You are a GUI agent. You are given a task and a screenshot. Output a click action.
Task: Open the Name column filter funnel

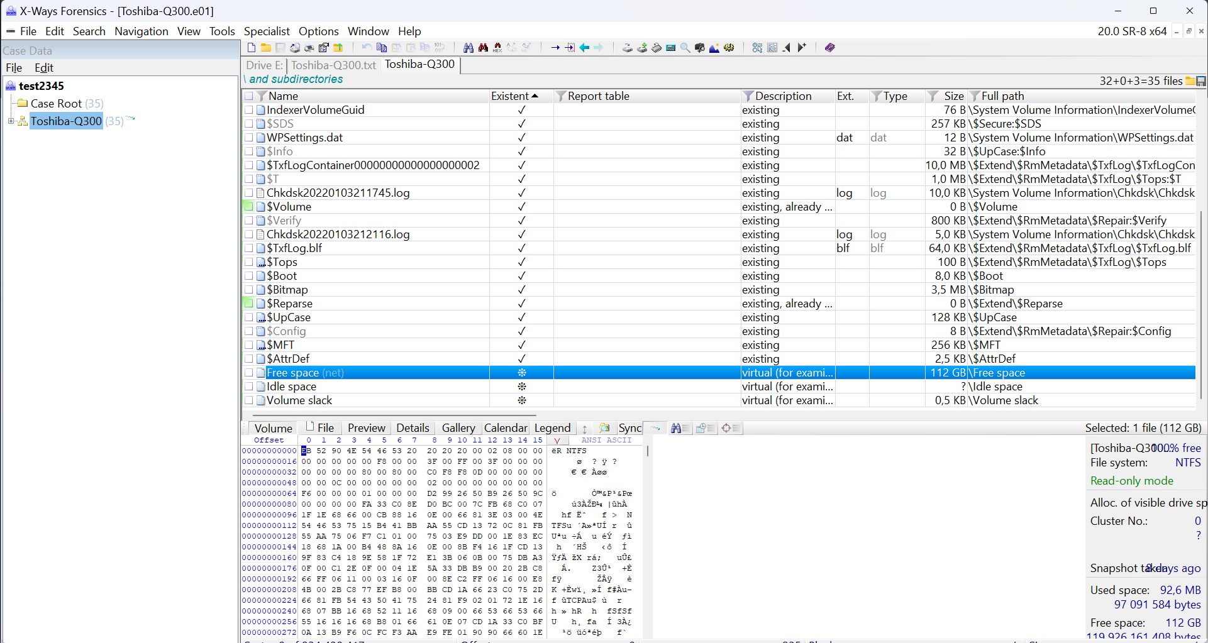coord(262,96)
